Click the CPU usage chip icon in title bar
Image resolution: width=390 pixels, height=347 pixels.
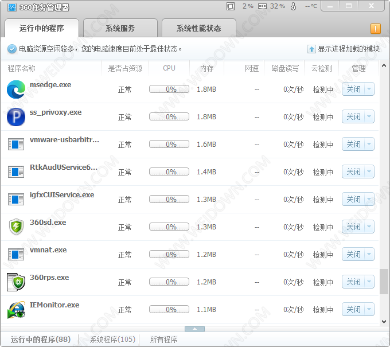231,6
